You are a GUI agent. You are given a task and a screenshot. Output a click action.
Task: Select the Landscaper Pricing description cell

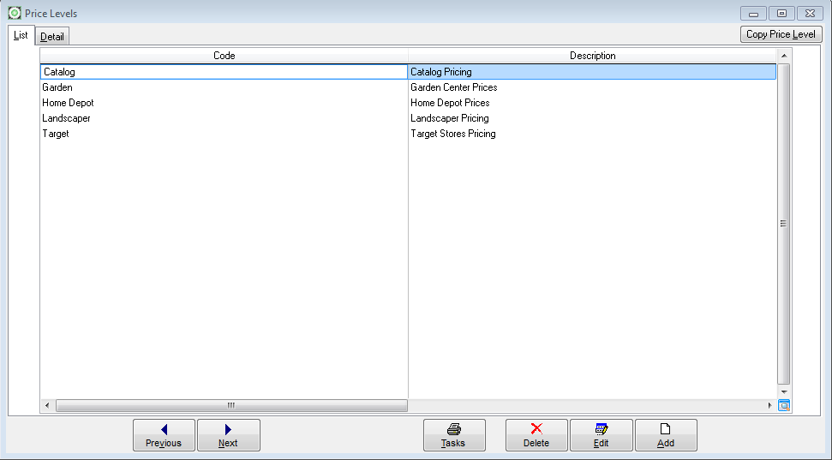point(450,118)
